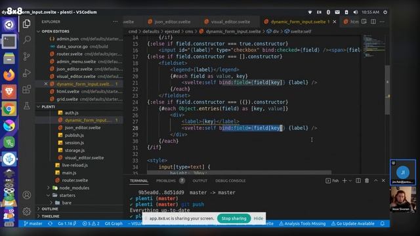Image resolution: width=420 pixels, height=236 pixels.
Task: Close dynamic_form_input.svelte in Open Editors list
Action: (x=46, y=84)
